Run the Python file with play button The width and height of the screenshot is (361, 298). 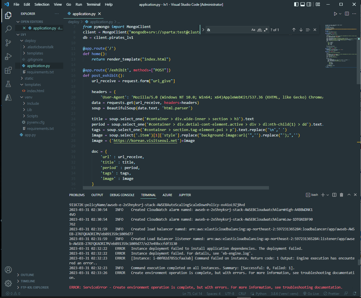pos(335,14)
